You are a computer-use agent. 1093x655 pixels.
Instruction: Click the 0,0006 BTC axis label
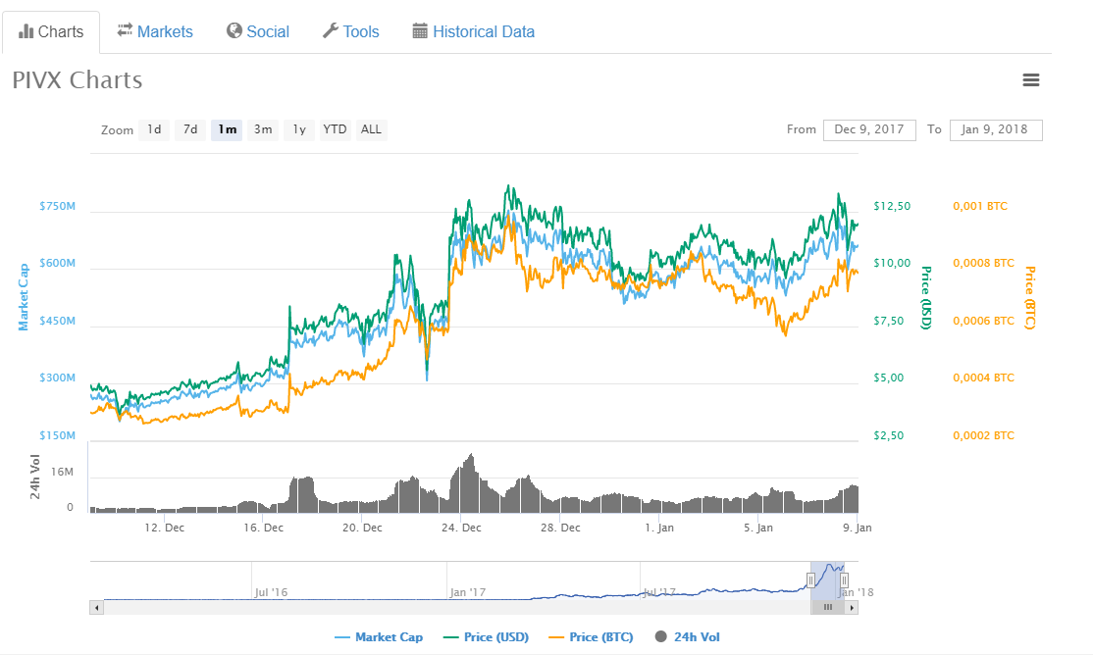coord(983,321)
